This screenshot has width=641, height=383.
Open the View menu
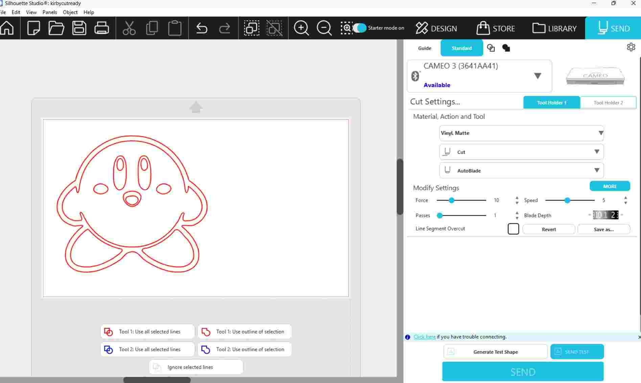pyautogui.click(x=31, y=12)
